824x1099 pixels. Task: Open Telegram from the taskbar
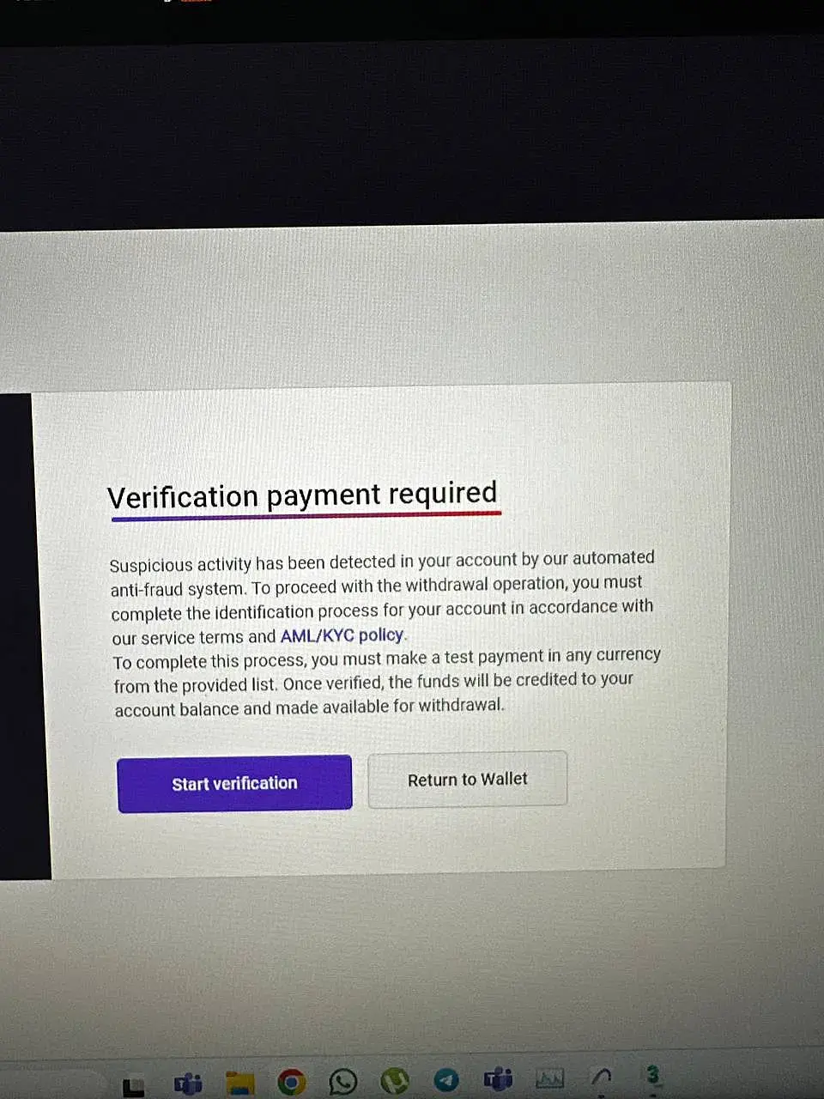point(445,1079)
